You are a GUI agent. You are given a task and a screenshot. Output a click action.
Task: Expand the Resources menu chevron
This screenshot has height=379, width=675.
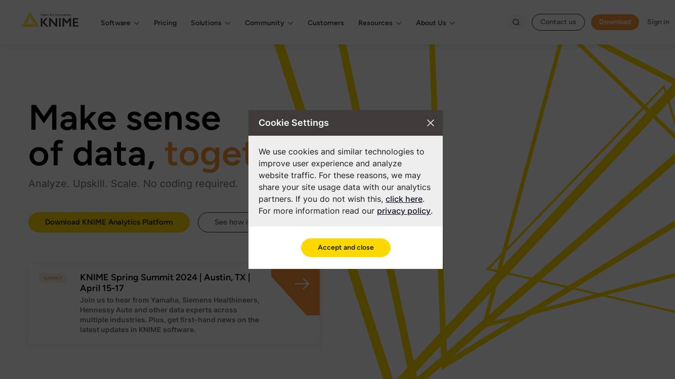click(399, 23)
